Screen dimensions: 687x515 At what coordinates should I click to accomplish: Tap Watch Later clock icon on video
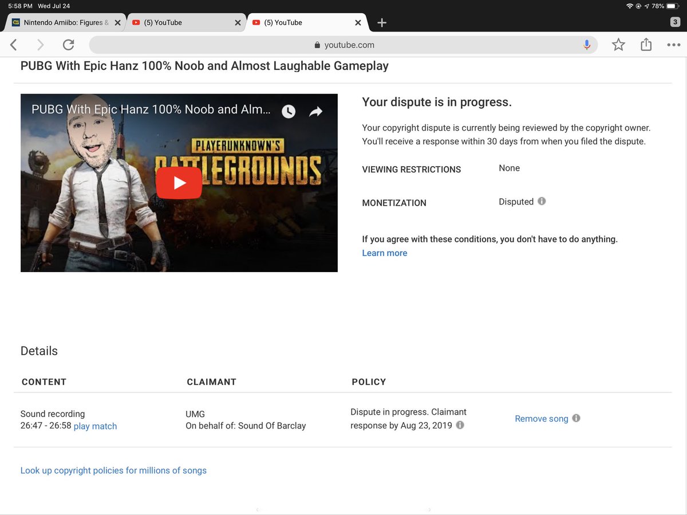click(289, 111)
